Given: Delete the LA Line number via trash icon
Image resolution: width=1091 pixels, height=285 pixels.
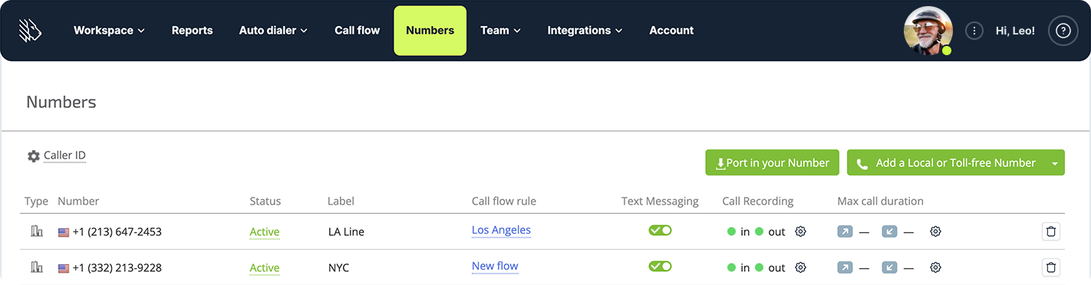Looking at the screenshot, I should (1051, 231).
